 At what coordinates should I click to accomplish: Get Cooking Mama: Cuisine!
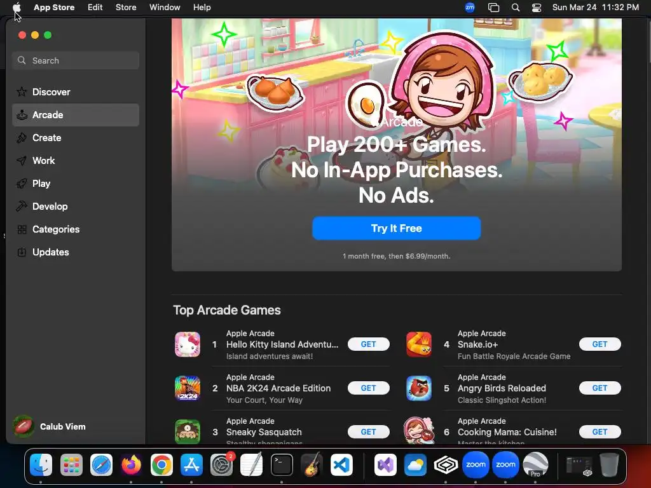[600, 432]
